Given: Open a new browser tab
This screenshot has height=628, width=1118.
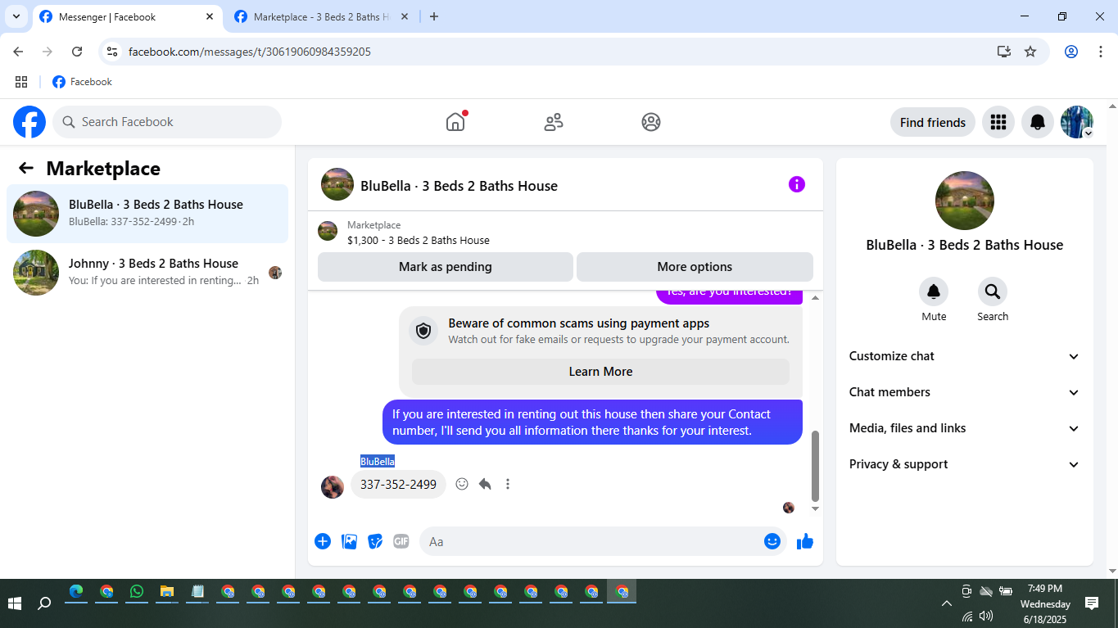Looking at the screenshot, I should [434, 16].
